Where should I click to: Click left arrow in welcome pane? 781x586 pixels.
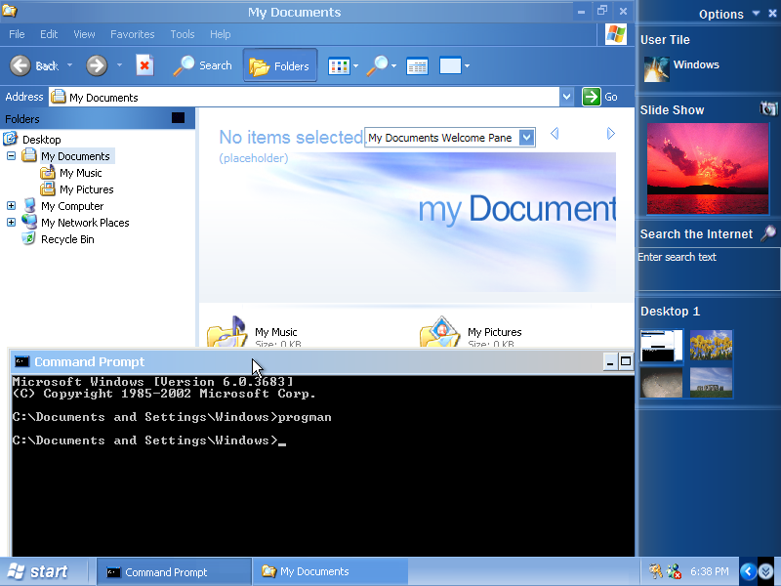coord(555,133)
